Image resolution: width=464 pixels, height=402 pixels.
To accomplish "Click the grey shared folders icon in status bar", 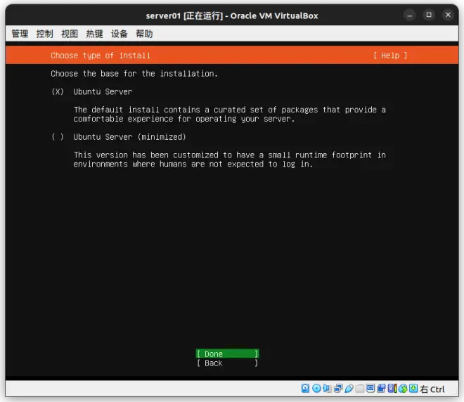I will click(359, 389).
